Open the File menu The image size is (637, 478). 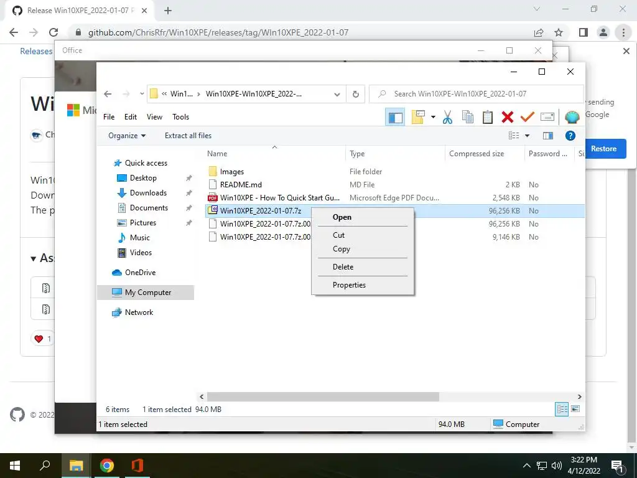click(x=109, y=117)
